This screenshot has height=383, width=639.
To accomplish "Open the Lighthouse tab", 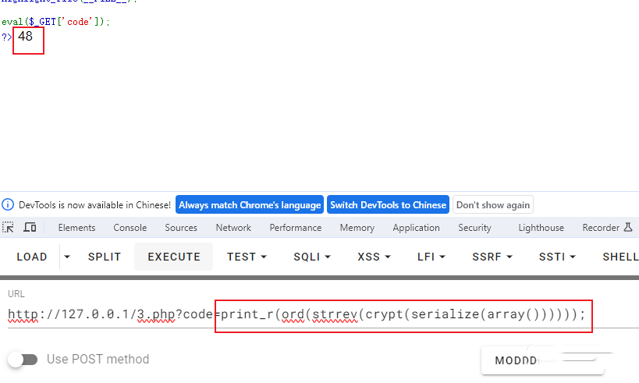I will click(x=541, y=228).
